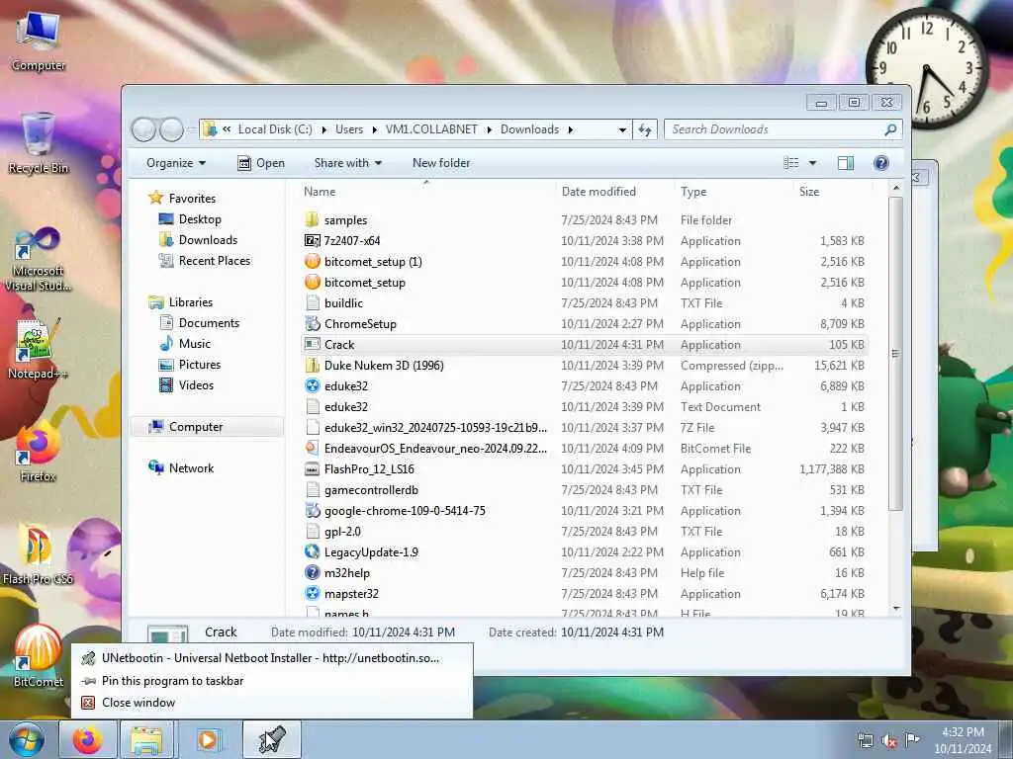Click the scrollbar down arrow
1013x759 pixels.
pyautogui.click(x=895, y=609)
